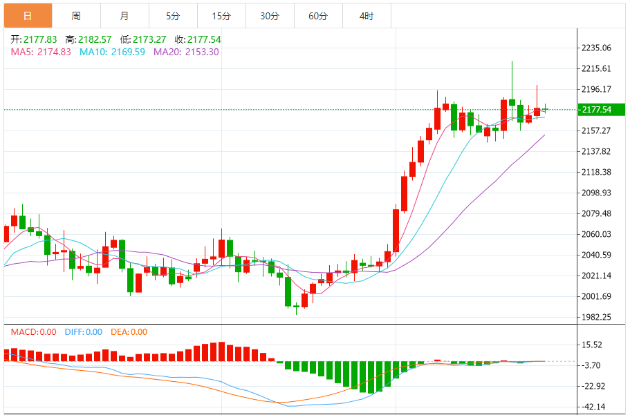Click the DIFF:0.00 indicator label
The width and height of the screenshot is (630, 415).
pyautogui.click(x=84, y=332)
